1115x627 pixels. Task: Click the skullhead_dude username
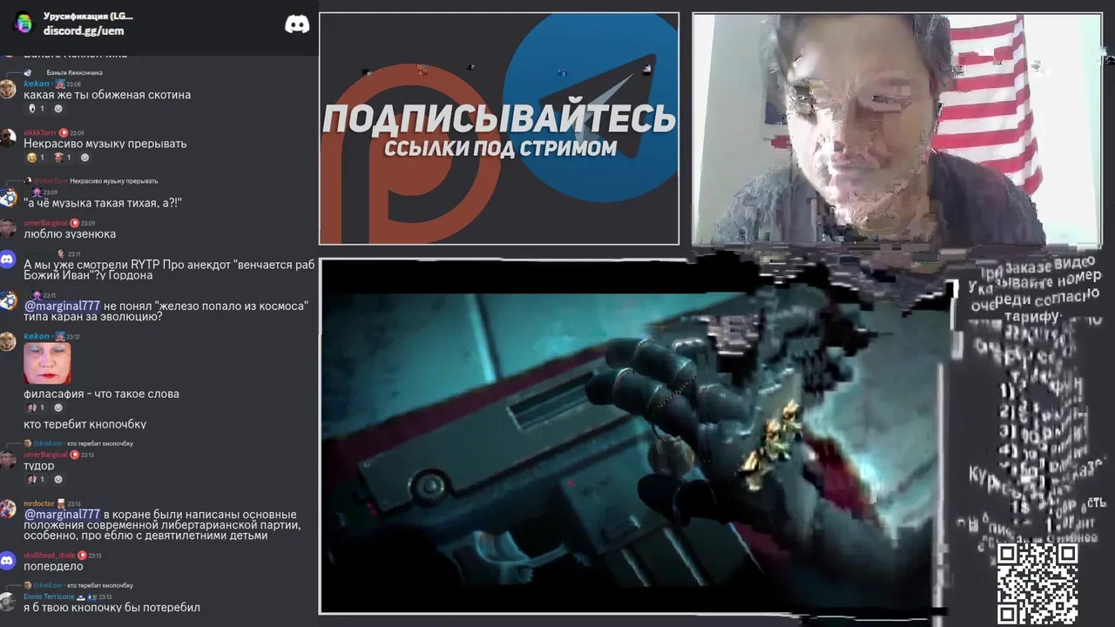coord(50,556)
